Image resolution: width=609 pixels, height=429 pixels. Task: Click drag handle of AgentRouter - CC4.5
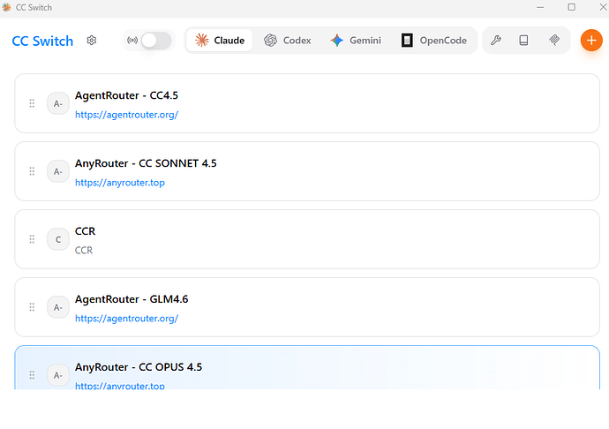[32, 103]
